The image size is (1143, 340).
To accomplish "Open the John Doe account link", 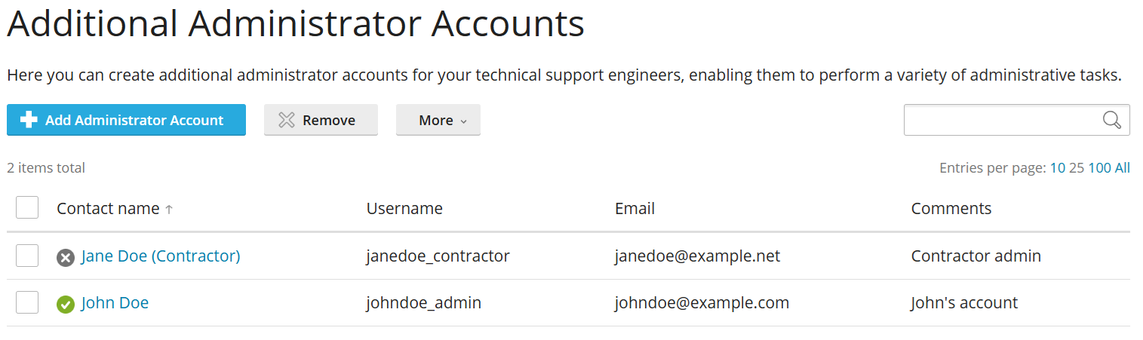I will pyautogui.click(x=115, y=303).
